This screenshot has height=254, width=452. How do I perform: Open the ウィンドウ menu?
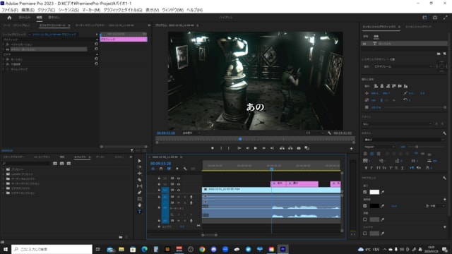point(172,10)
